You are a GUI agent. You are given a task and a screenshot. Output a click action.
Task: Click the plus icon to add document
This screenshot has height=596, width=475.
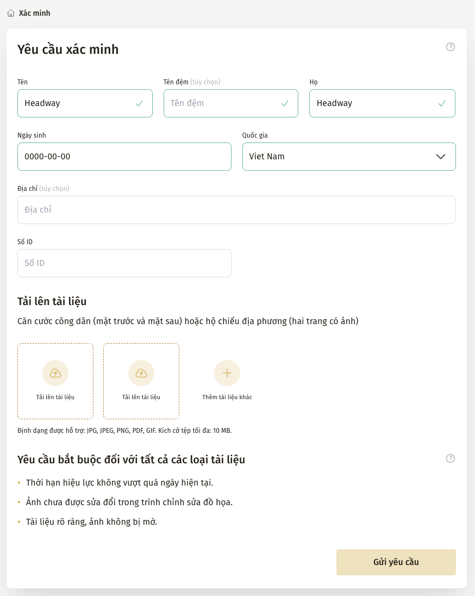227,373
